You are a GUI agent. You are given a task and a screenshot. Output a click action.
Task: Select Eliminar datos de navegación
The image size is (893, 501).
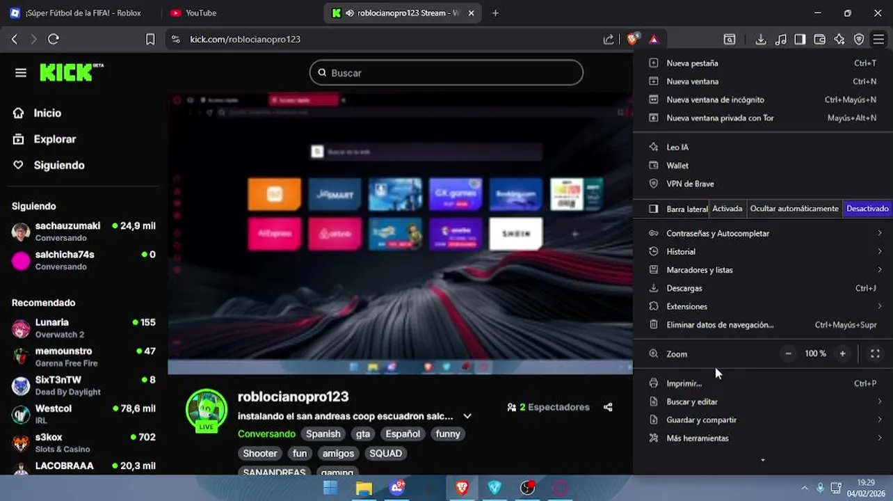click(763, 324)
